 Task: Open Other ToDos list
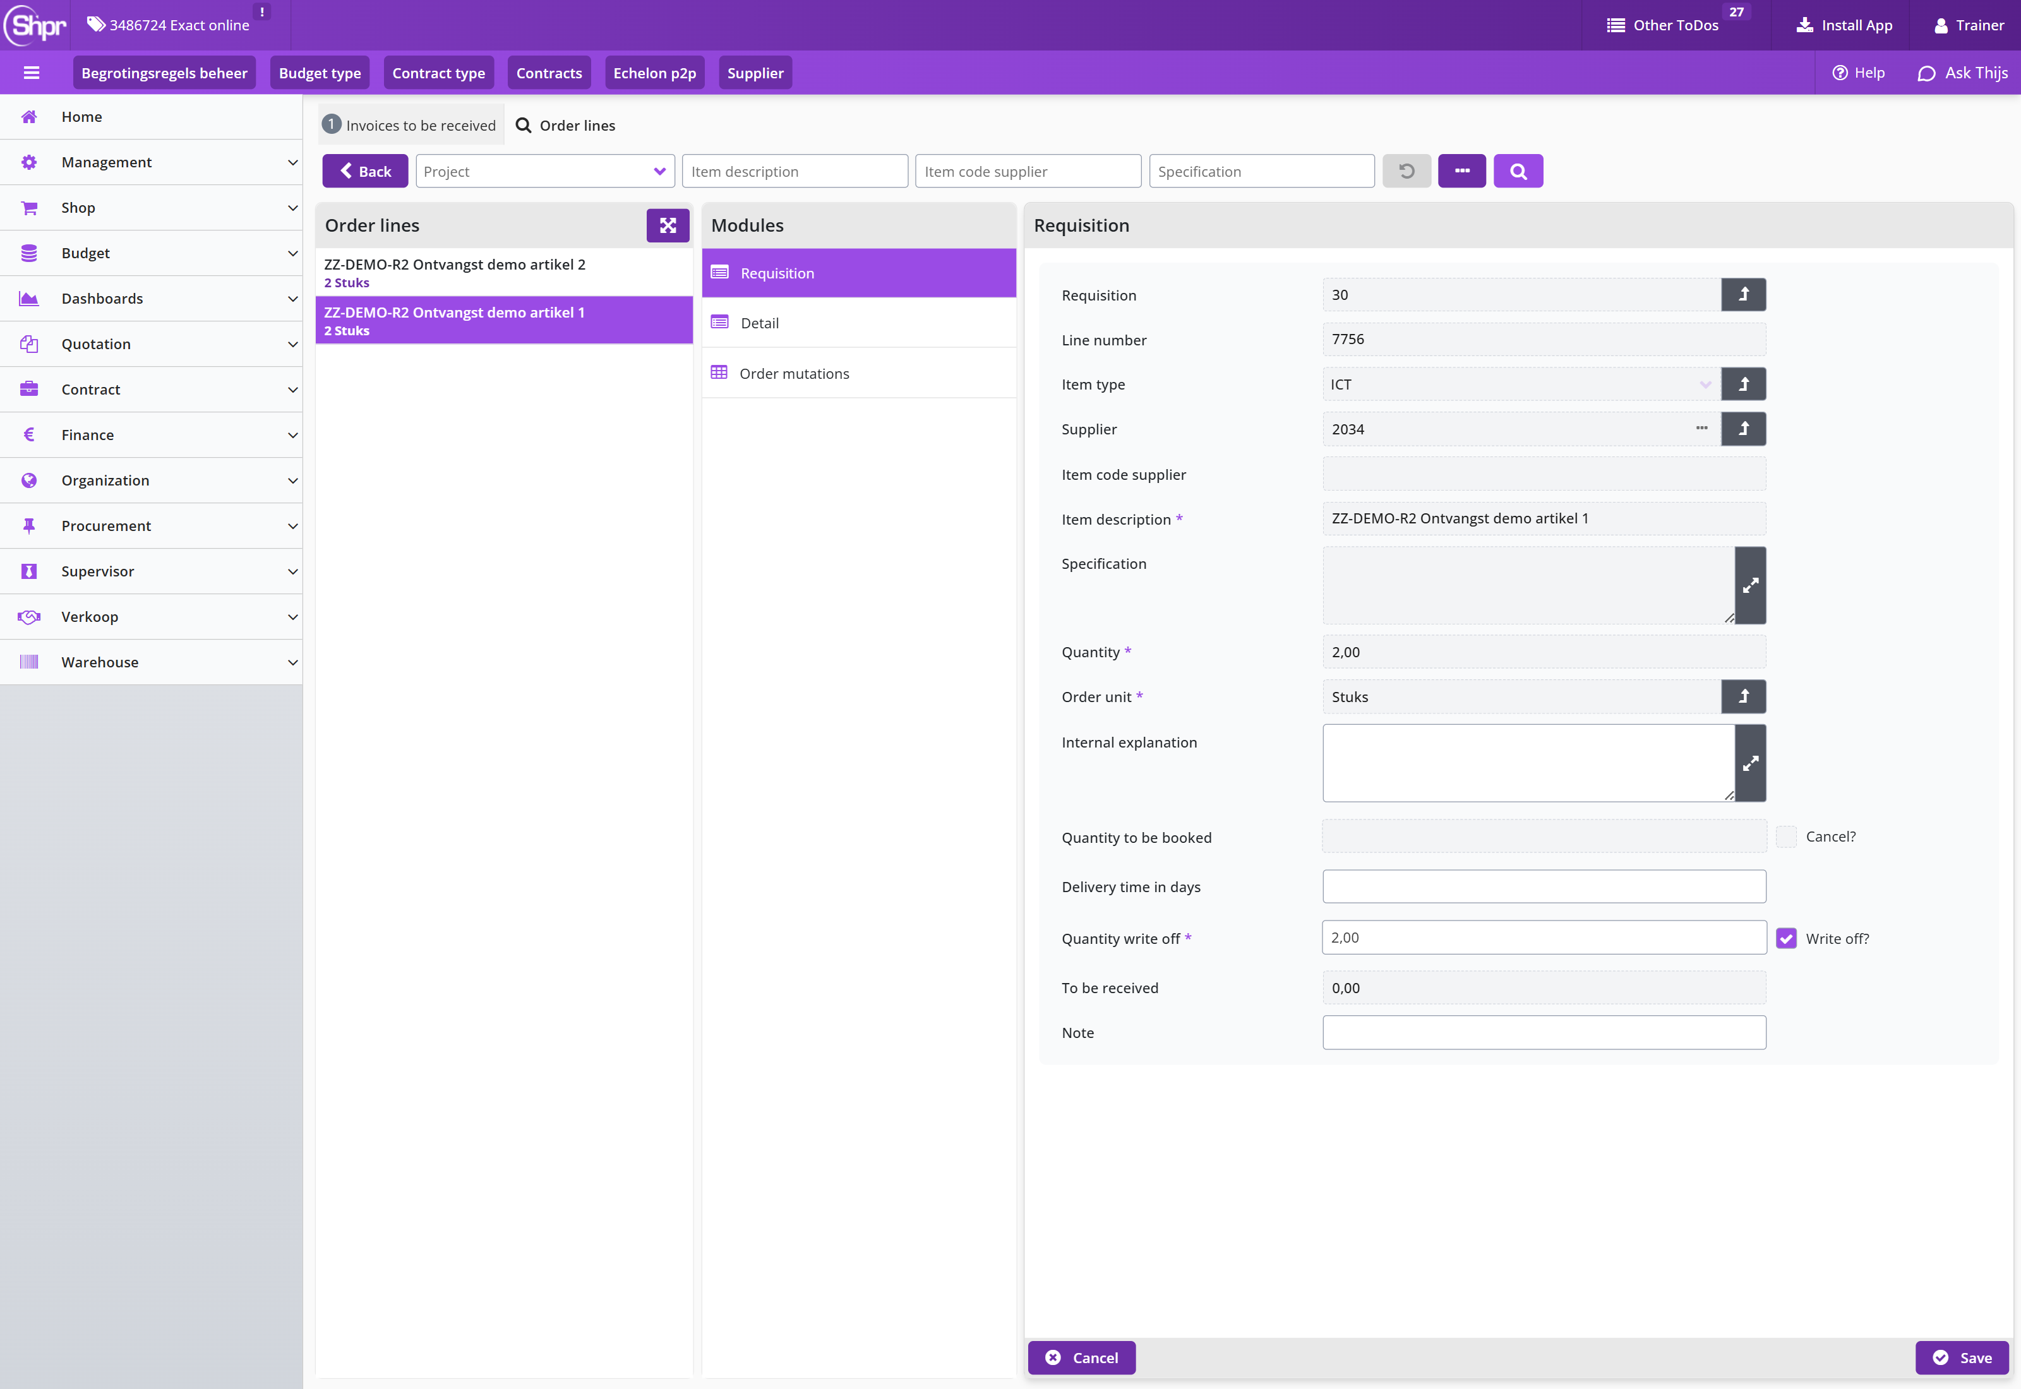(1662, 25)
